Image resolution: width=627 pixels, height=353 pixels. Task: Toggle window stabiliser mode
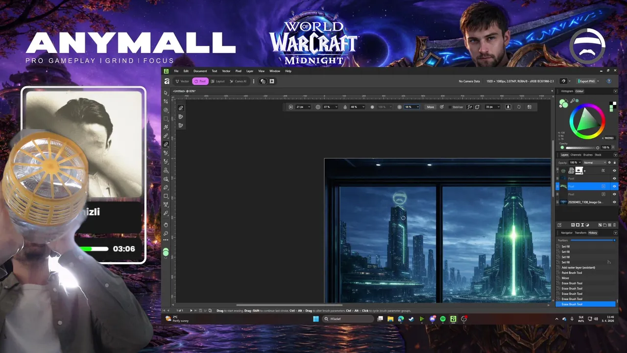(477, 107)
